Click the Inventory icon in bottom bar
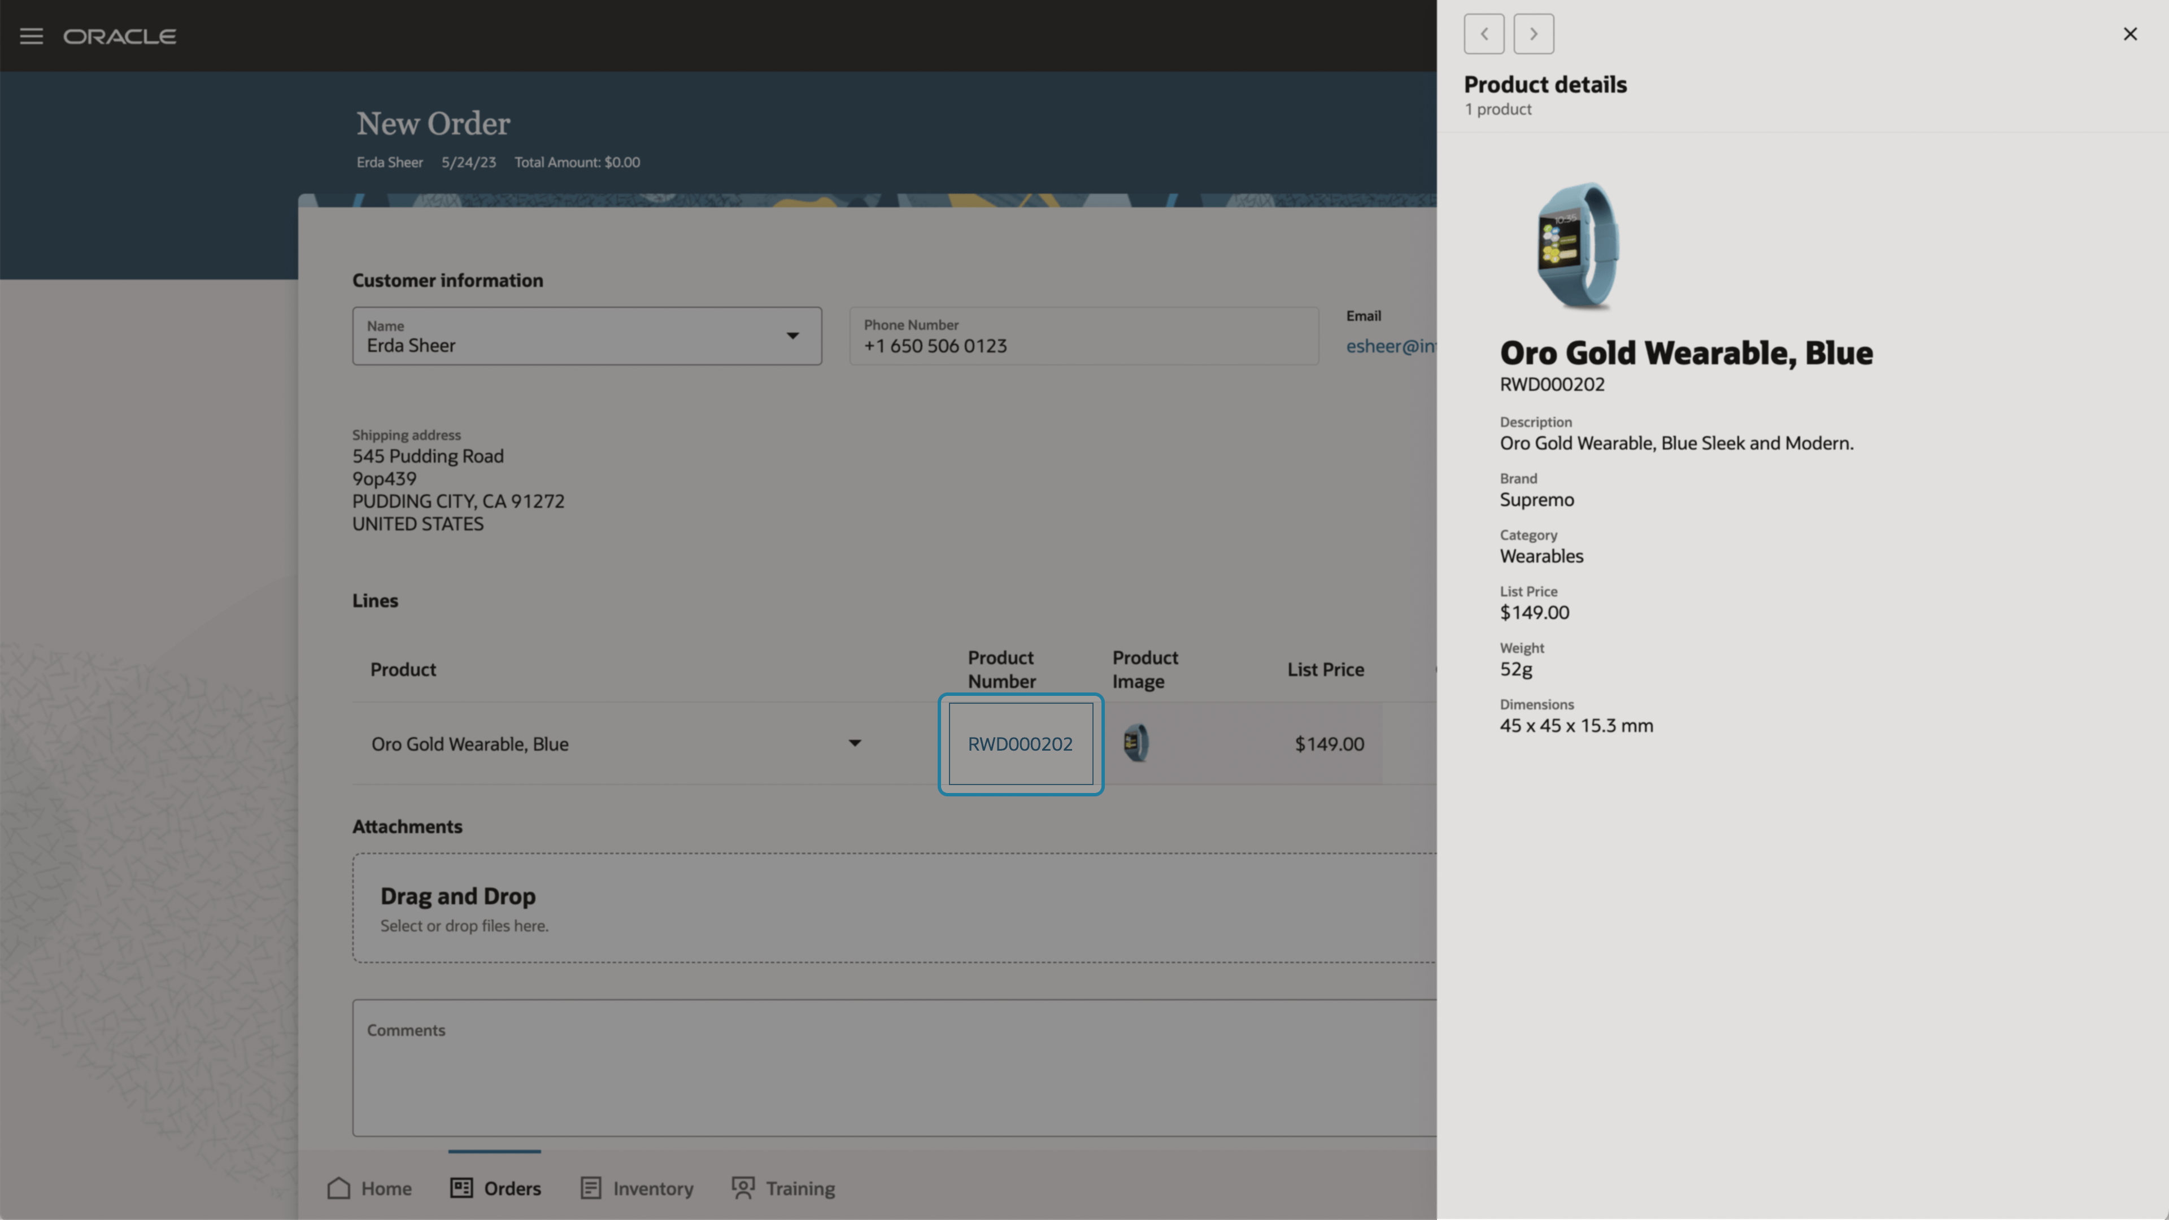This screenshot has width=2169, height=1220. pos(591,1188)
